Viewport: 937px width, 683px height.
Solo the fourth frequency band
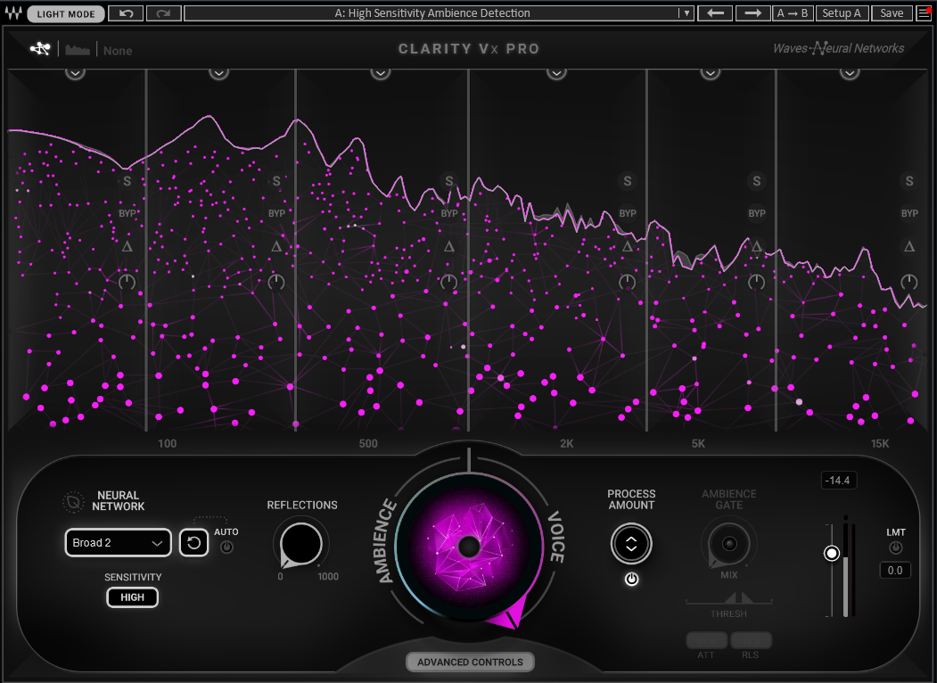click(627, 181)
